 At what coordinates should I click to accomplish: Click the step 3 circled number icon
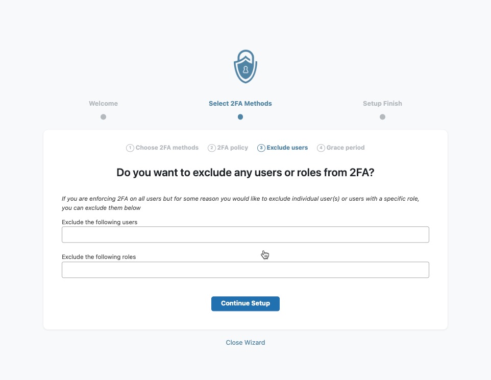tap(261, 148)
